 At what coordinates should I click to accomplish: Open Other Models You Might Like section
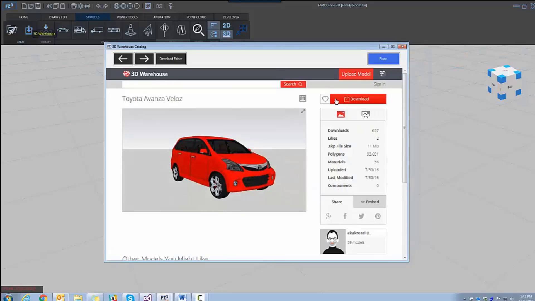click(x=165, y=258)
